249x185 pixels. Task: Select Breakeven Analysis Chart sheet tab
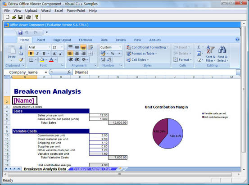pyautogui.click(x=92, y=169)
